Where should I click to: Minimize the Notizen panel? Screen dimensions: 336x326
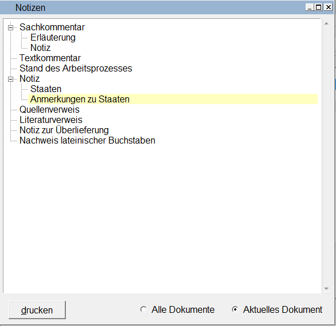click(310, 7)
